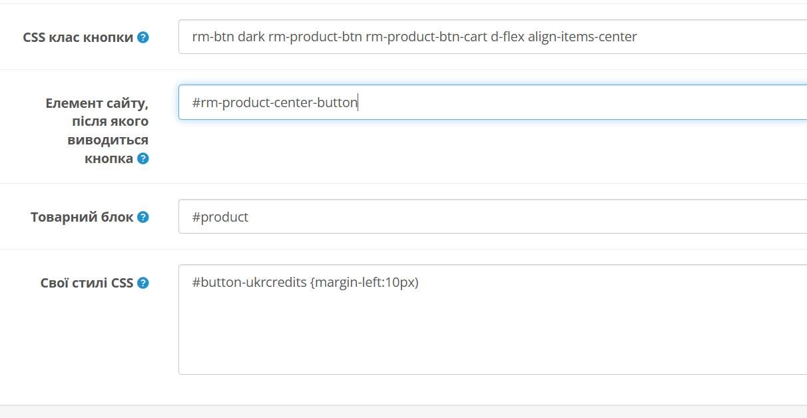Image resolution: width=807 pixels, height=418 pixels.
Task: Click the help icon next to "кнопка" label
Action: (x=142, y=158)
